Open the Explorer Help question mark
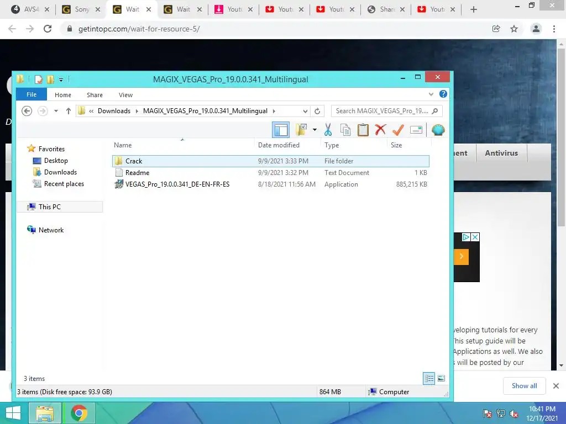The image size is (566, 424). tap(443, 94)
